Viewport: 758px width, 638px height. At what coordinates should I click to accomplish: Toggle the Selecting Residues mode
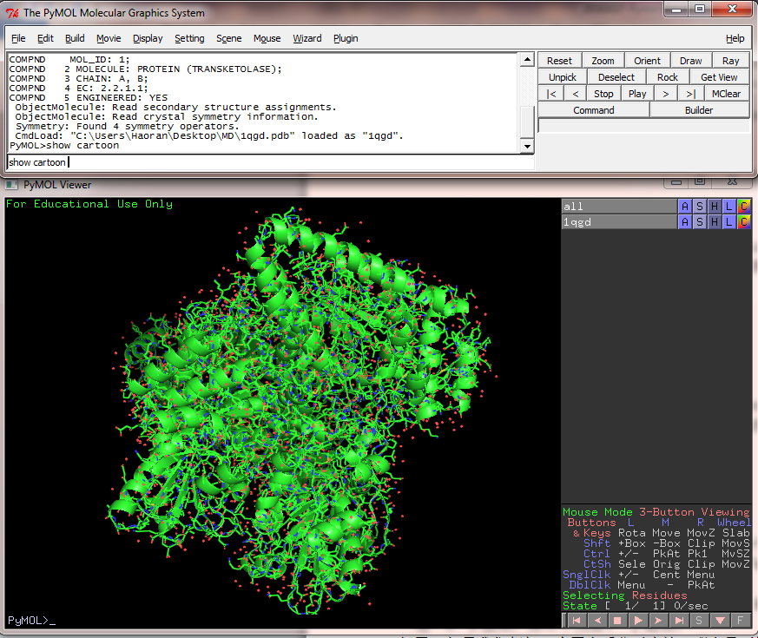point(625,595)
